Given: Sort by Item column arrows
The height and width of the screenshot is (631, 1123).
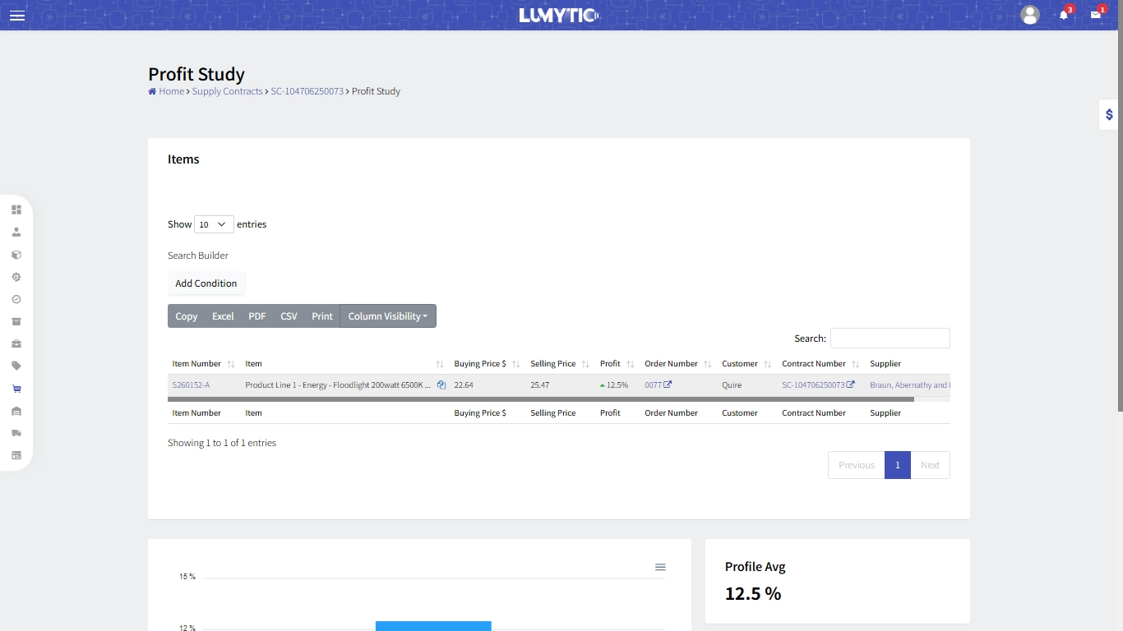Looking at the screenshot, I should pos(440,364).
